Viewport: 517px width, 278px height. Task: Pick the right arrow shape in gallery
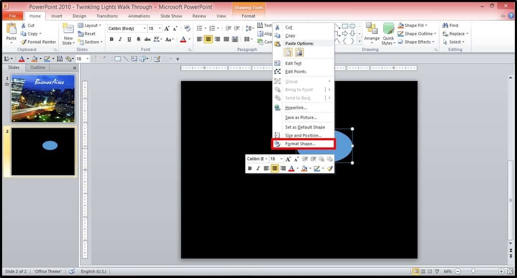click(x=345, y=33)
